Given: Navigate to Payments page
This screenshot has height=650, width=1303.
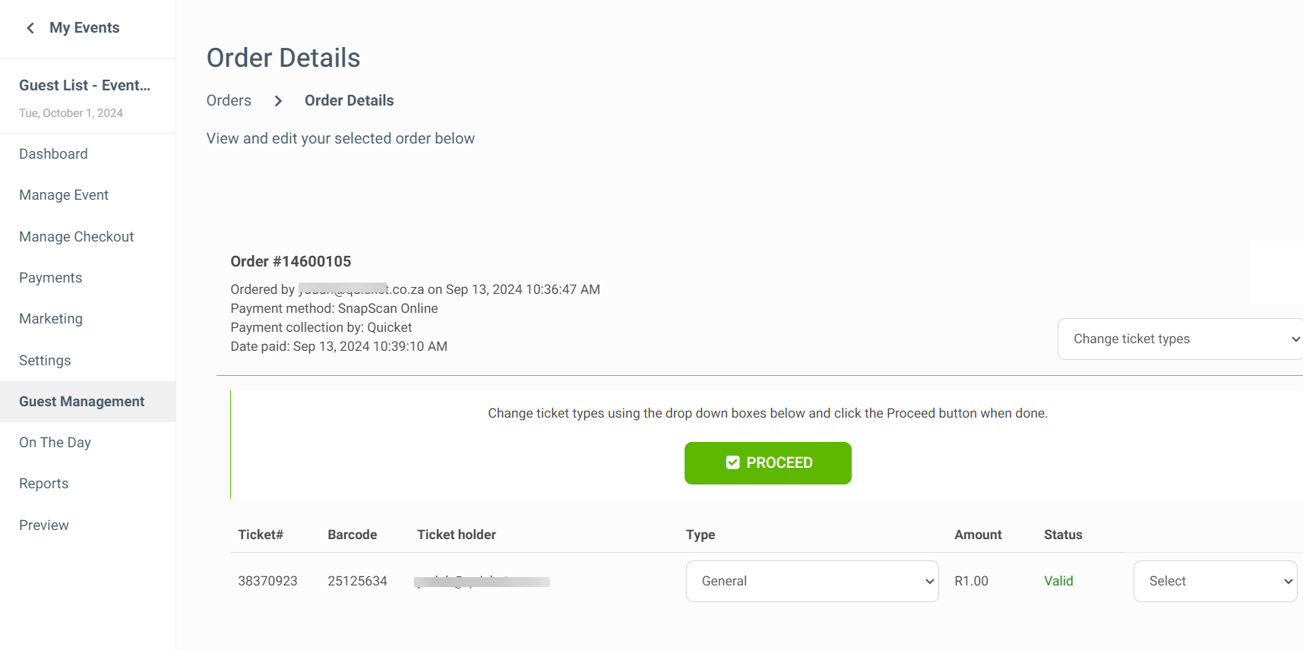Looking at the screenshot, I should click(x=50, y=278).
